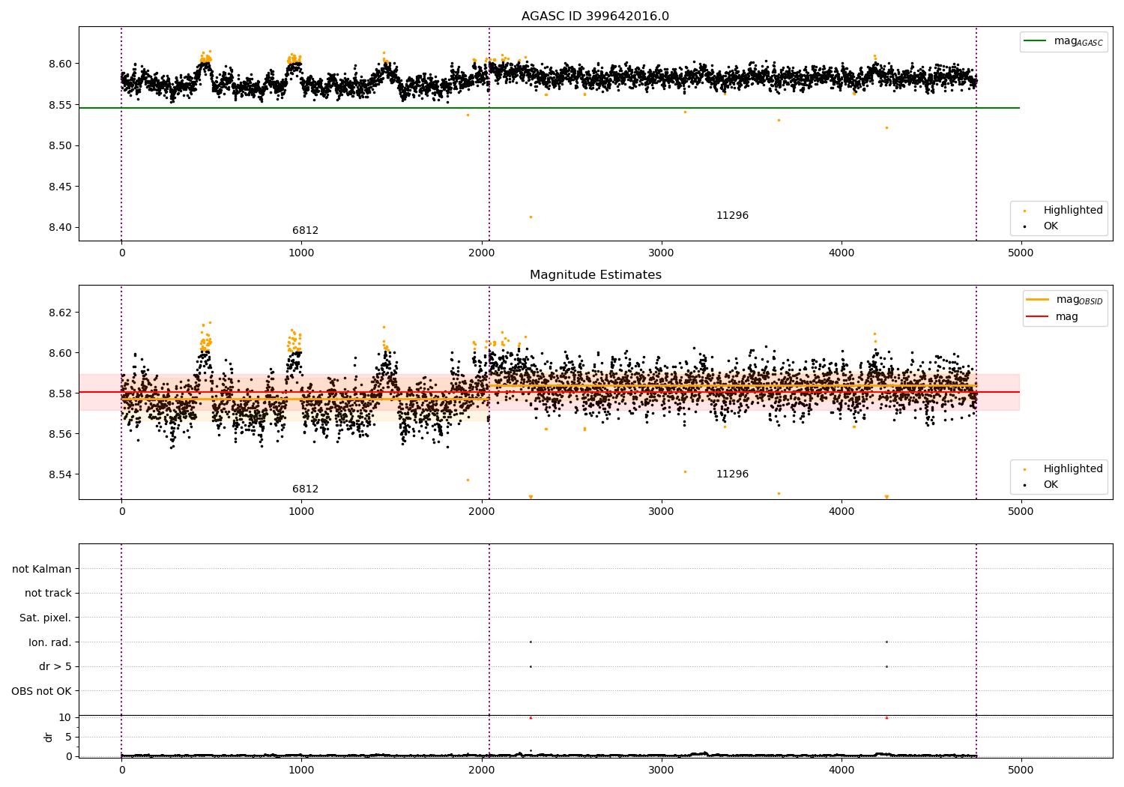Click red triangle at dr 10 near 4250
This screenshot has height=787, width=1124.
(886, 717)
